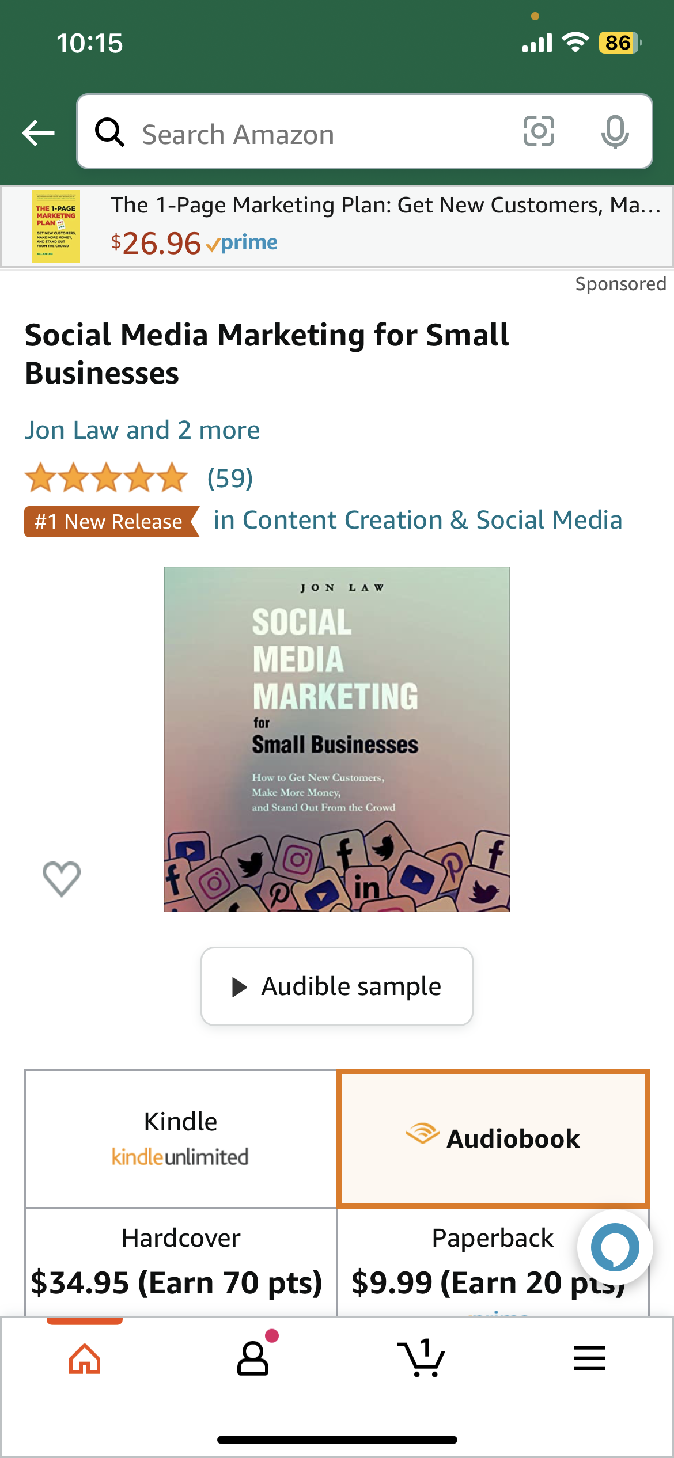This screenshot has width=674, height=1458.
Task: Open the hamburger menu icon
Action: tap(589, 1358)
